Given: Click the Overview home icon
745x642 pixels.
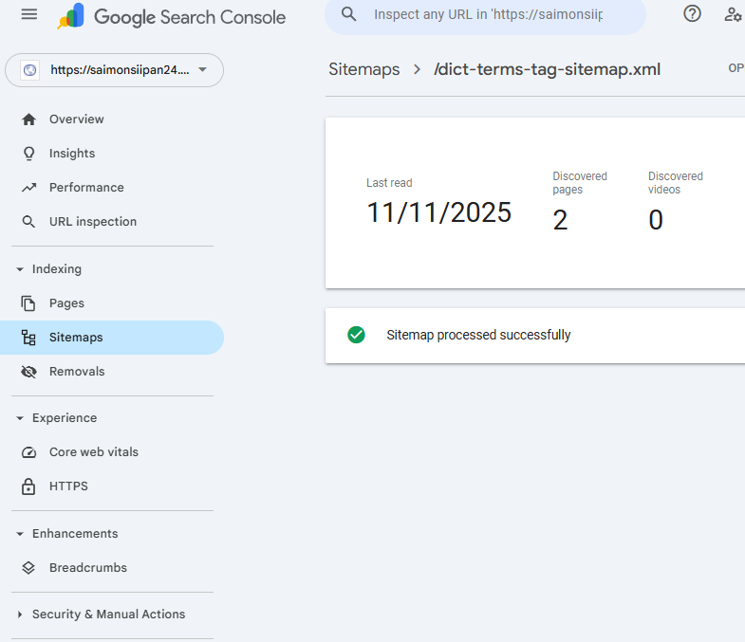Looking at the screenshot, I should click(29, 119).
